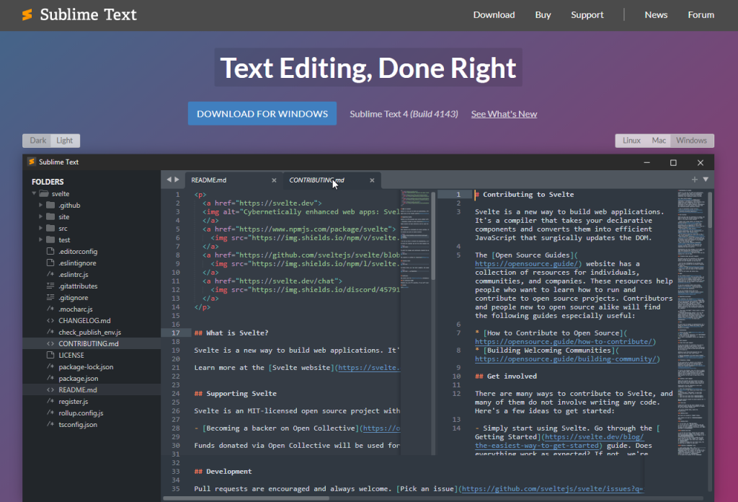Click the horizontal scrollbar under README pane
Viewport: 738px width, 502px height.
[x=246, y=498]
